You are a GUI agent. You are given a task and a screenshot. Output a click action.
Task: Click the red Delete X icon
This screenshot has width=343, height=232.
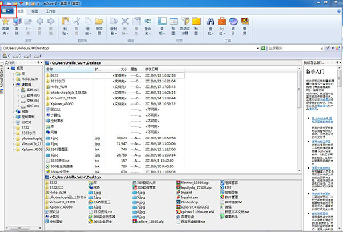tap(125, 22)
